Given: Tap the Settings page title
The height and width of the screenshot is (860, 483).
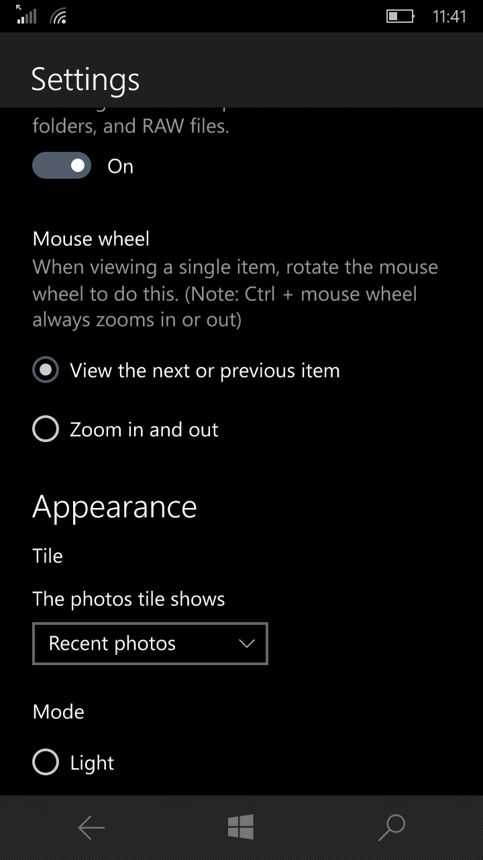Looking at the screenshot, I should tap(85, 79).
